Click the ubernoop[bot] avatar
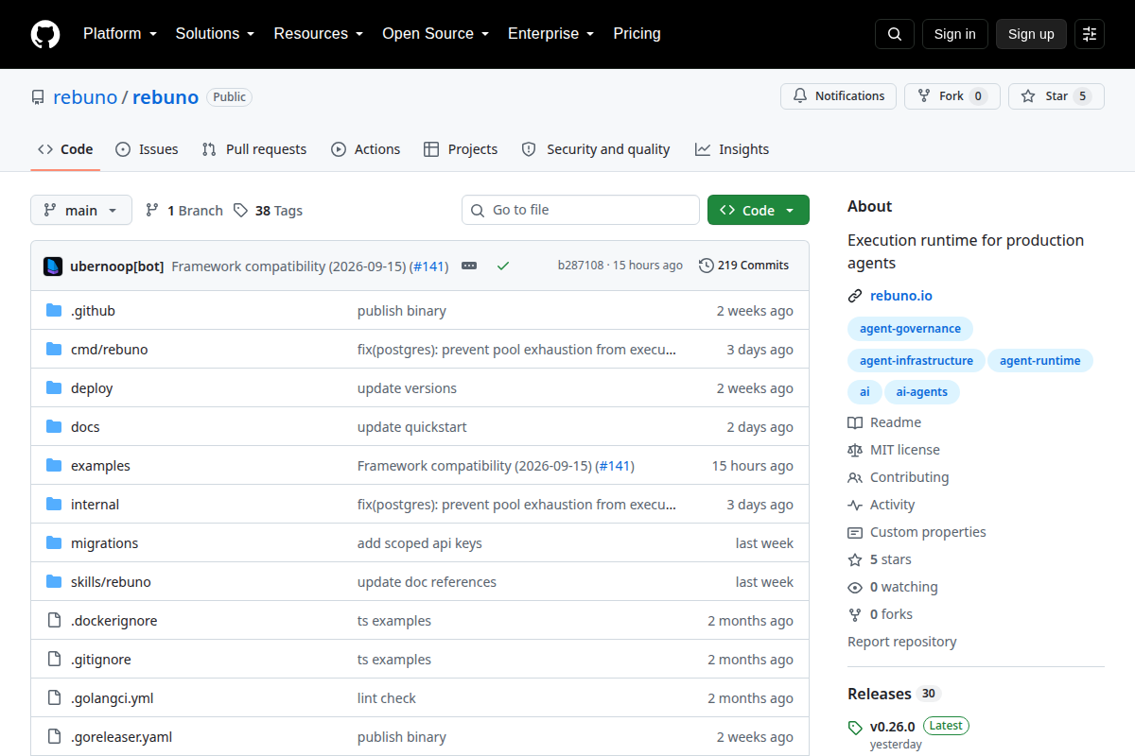The height and width of the screenshot is (756, 1135). (x=53, y=266)
